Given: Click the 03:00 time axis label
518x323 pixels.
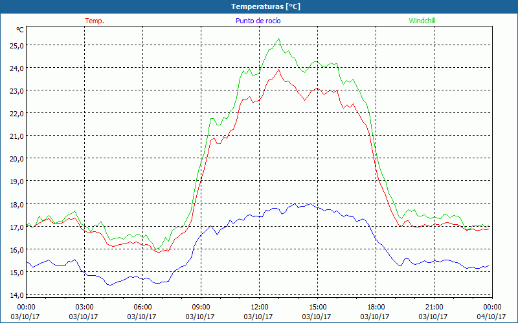Looking at the screenshot, I should point(84,307).
